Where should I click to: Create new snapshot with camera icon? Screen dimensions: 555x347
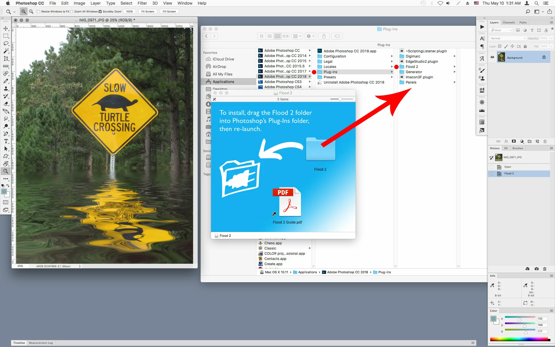[x=536, y=269]
